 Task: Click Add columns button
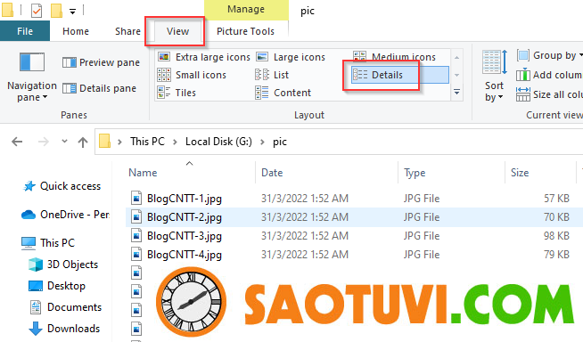(549, 75)
